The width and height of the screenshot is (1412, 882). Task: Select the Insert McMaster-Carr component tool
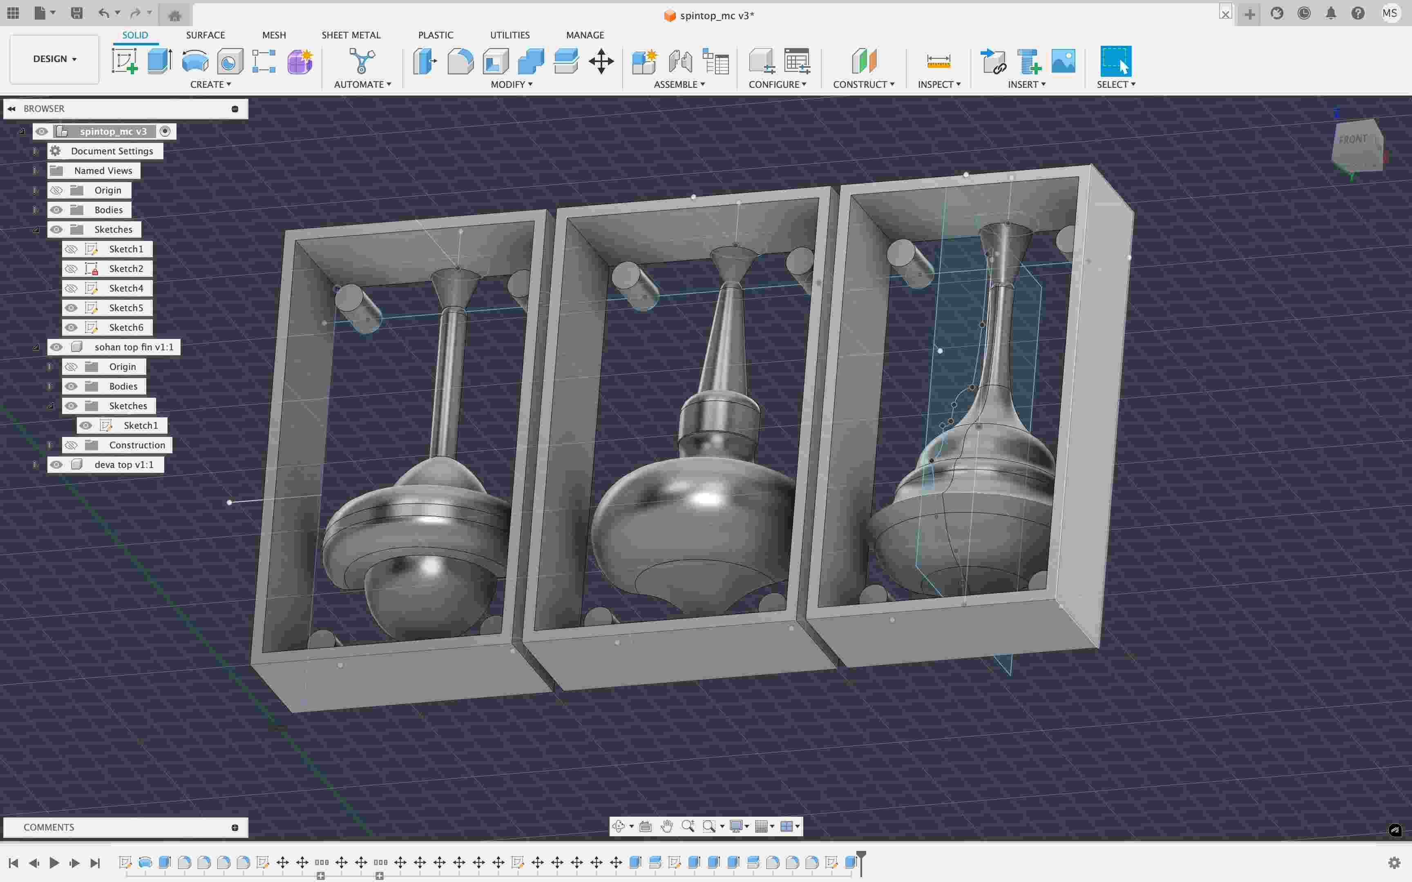tap(1029, 61)
